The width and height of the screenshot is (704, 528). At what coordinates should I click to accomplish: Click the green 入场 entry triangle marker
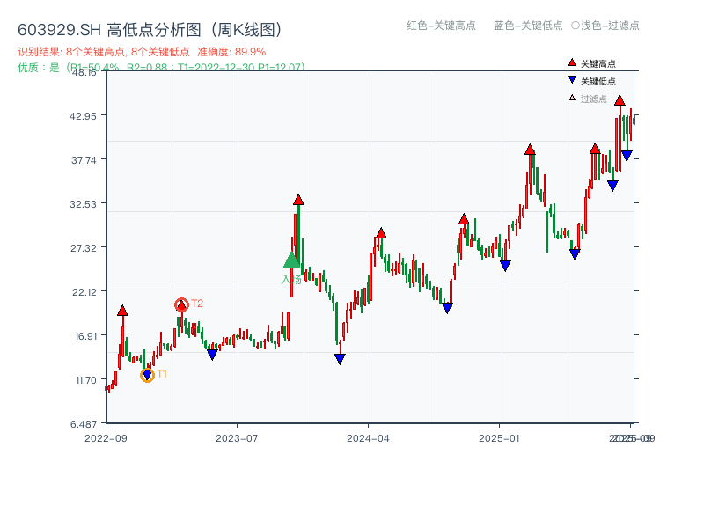pos(292,260)
